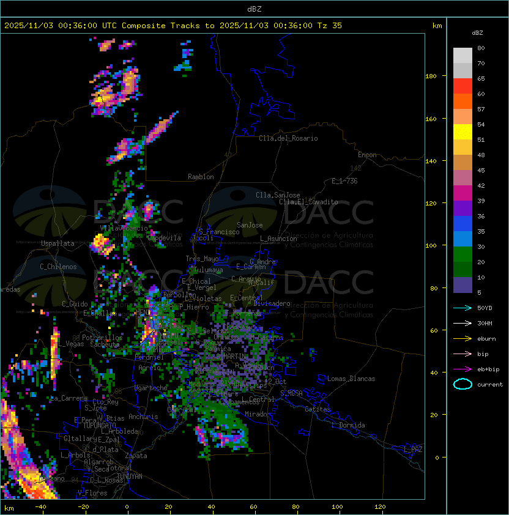Screen dimensions: 509x515
Task: Select the light gray 80-70 dBZ swatch
Action: tap(463, 56)
